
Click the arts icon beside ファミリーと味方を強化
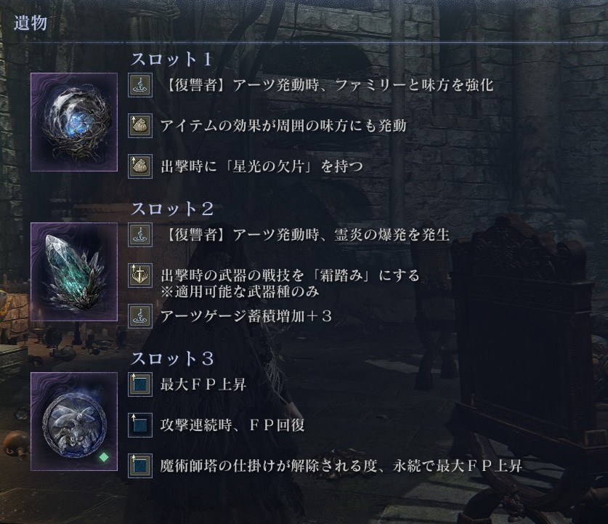tap(140, 85)
